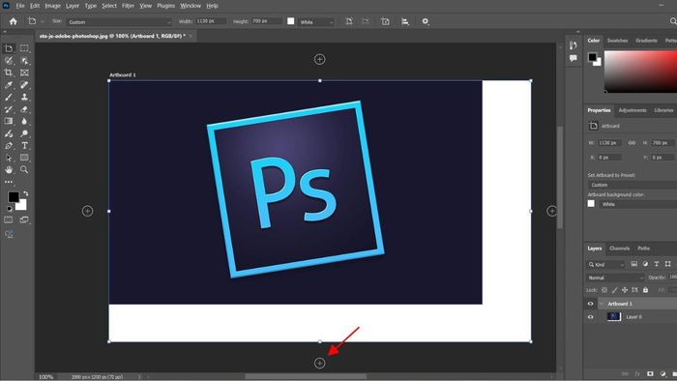The height and width of the screenshot is (381, 677).
Task: Collapse the Artboard 1 group in the Layers panel
Action: click(602, 304)
